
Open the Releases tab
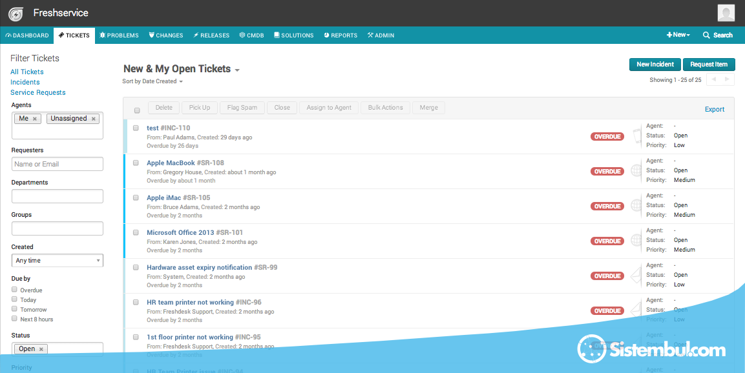pyautogui.click(x=211, y=35)
